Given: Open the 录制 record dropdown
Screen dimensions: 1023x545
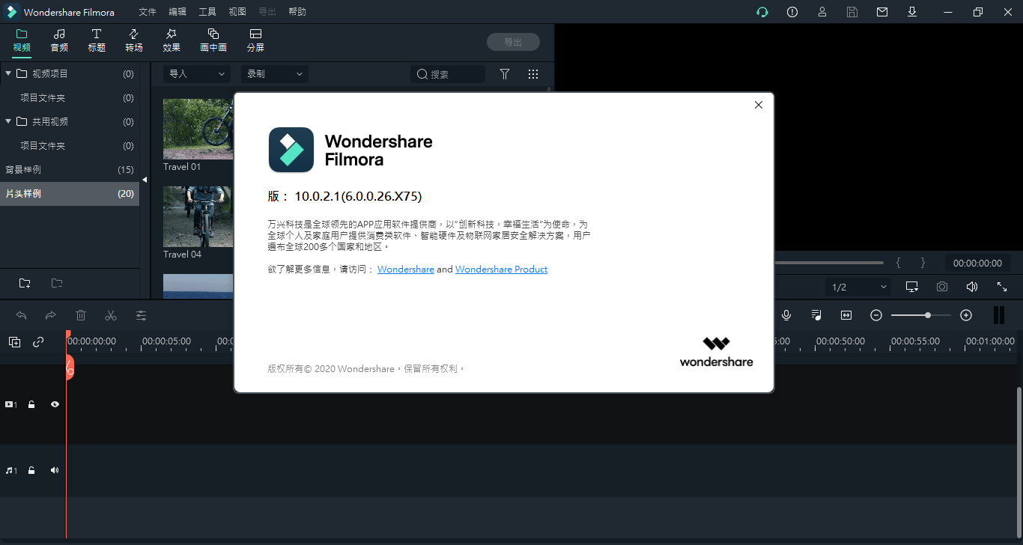Looking at the screenshot, I should pyautogui.click(x=274, y=74).
